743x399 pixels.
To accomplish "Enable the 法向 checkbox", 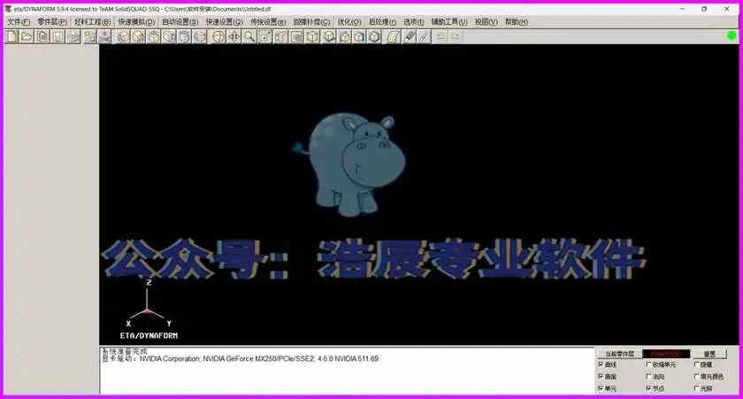I will [x=648, y=376].
